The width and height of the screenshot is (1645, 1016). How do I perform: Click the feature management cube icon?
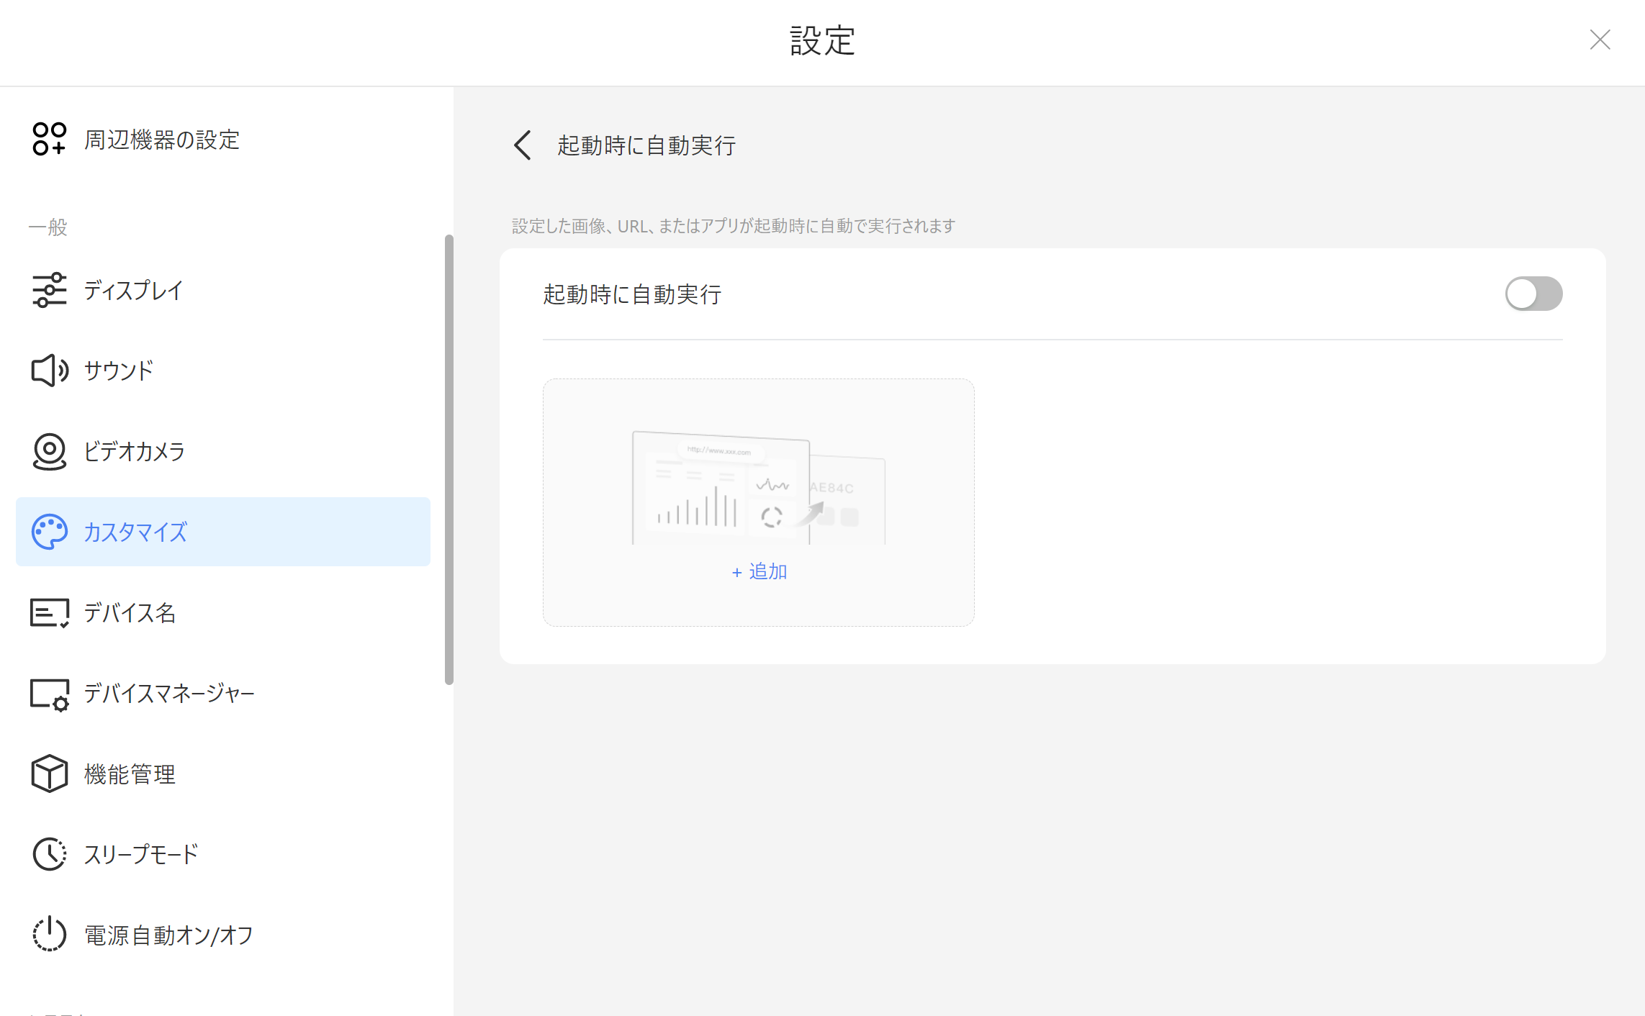coord(49,774)
